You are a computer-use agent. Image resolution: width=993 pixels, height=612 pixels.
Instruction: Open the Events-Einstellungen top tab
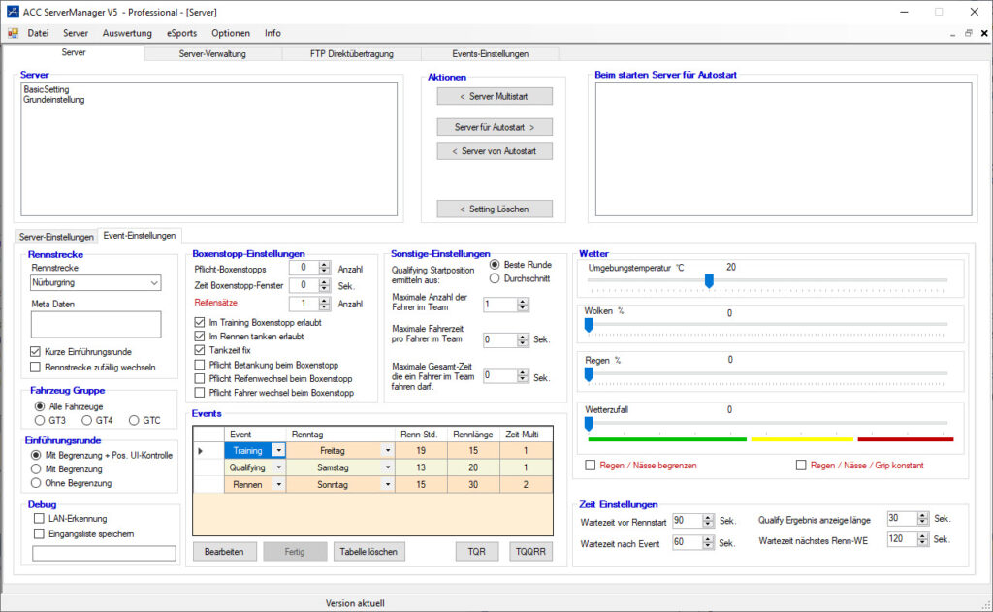[490, 54]
